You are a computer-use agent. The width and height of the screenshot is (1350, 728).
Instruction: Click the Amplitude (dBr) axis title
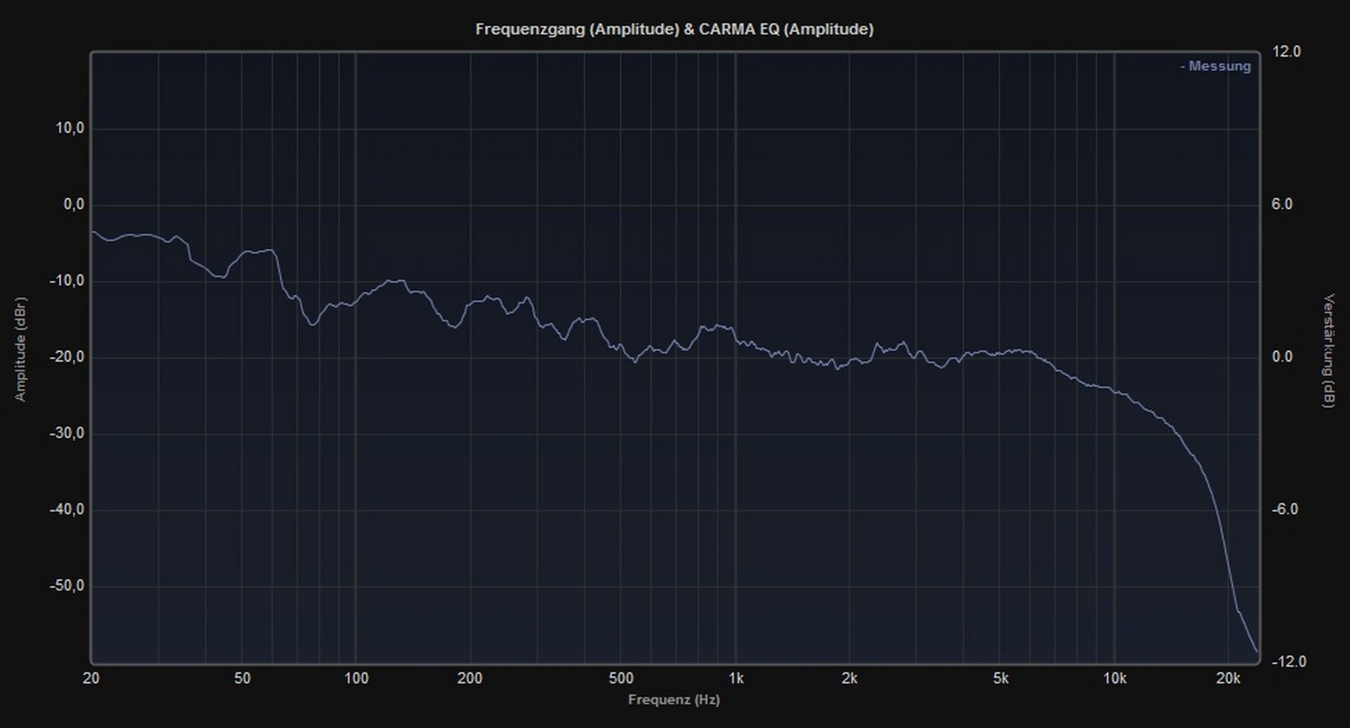coord(20,349)
